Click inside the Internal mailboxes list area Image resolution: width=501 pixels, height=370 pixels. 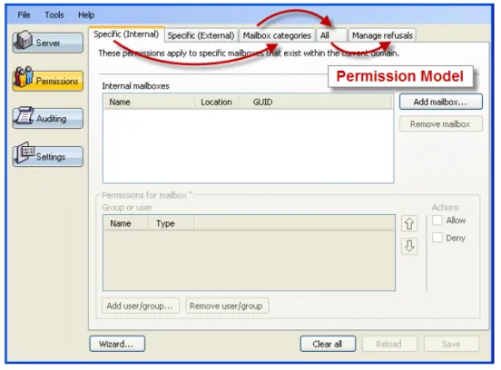[248, 146]
